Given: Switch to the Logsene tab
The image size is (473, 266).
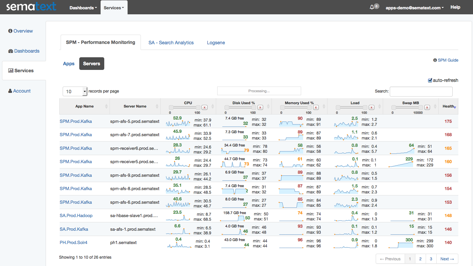Looking at the screenshot, I should click(x=216, y=43).
